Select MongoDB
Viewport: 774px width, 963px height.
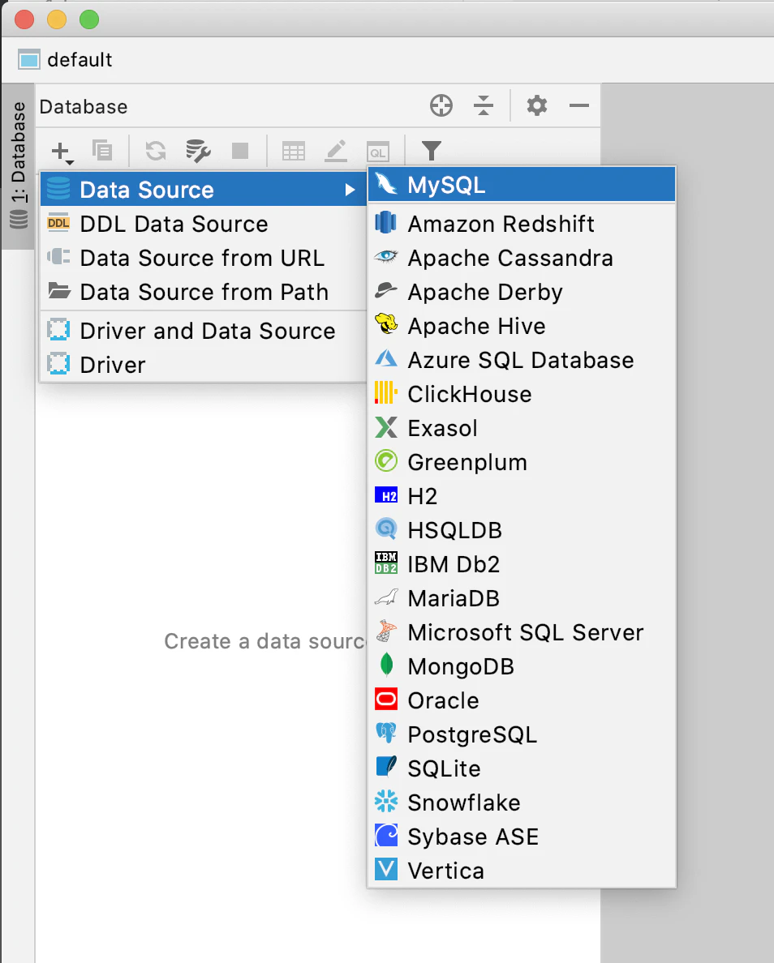click(x=522, y=666)
